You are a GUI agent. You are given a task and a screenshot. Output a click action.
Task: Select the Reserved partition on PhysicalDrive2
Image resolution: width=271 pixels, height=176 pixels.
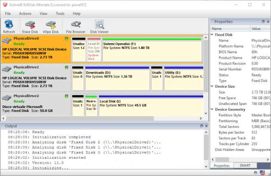point(91,105)
